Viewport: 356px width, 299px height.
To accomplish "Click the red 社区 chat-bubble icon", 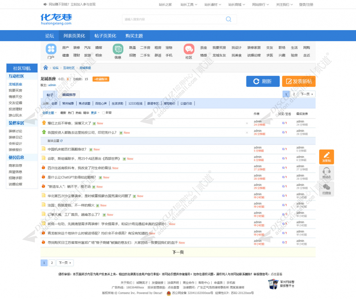I will (x=189, y=49).
